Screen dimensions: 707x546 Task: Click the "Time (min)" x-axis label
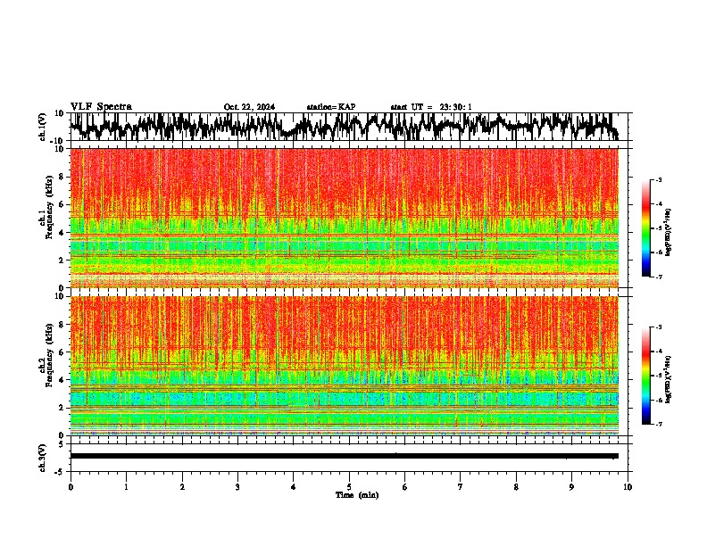point(357,495)
